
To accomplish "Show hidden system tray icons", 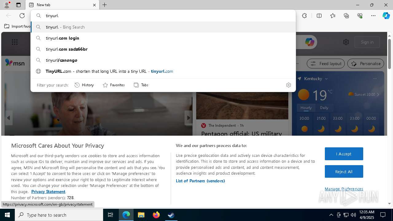I will click(331, 215).
